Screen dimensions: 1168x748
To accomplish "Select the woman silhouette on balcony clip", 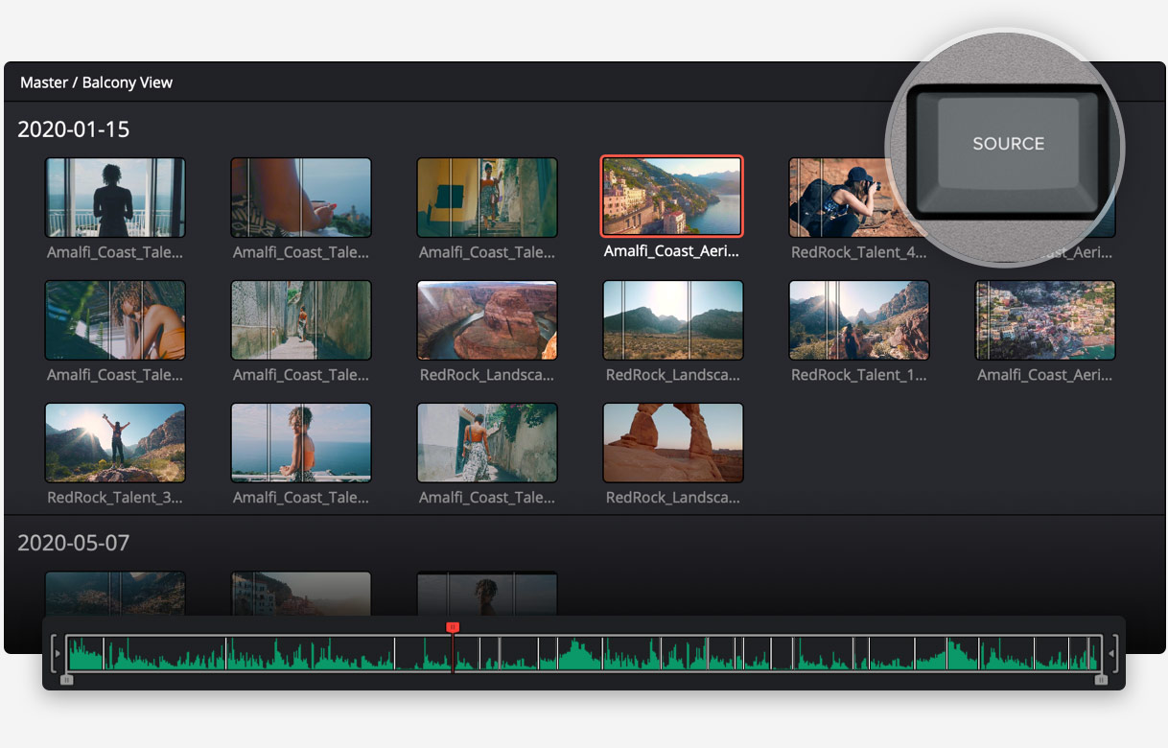I will coord(115,197).
